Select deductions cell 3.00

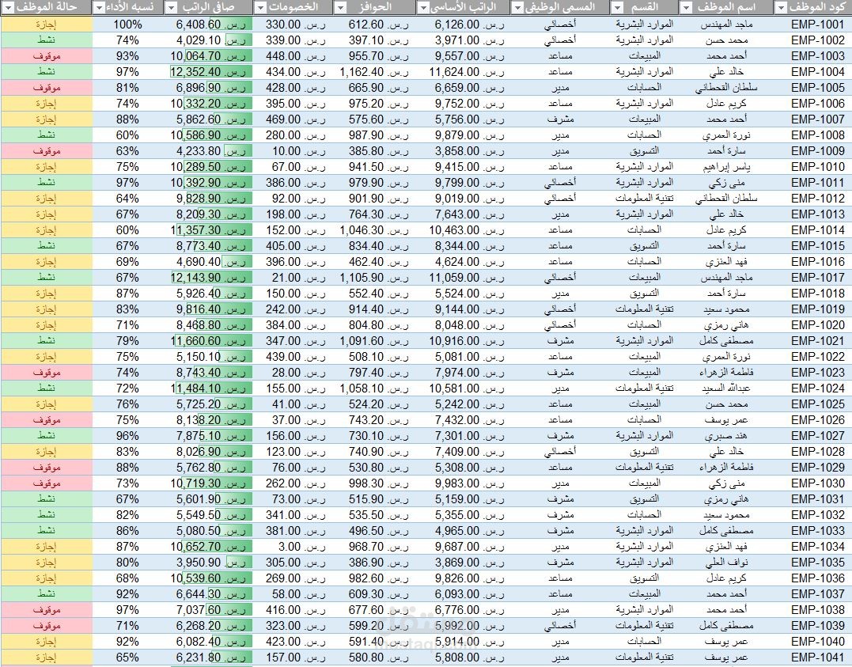(293, 546)
